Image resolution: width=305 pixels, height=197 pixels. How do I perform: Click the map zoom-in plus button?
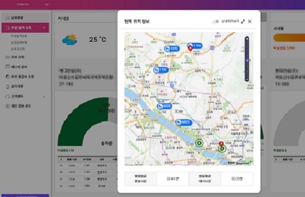[247, 39]
